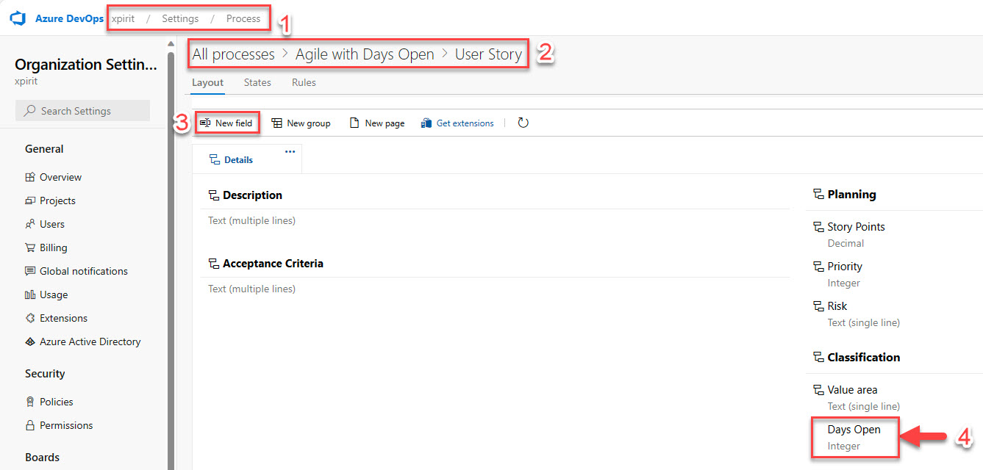Click the sidebar scrollbar up arrow
This screenshot has height=470, width=983.
click(171, 43)
